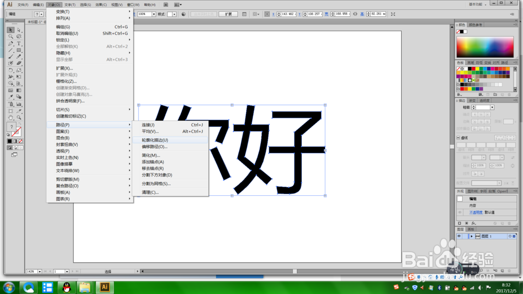The width and height of the screenshot is (523, 294).
Task: Enable Draw Normal mode
Action: click(9, 148)
